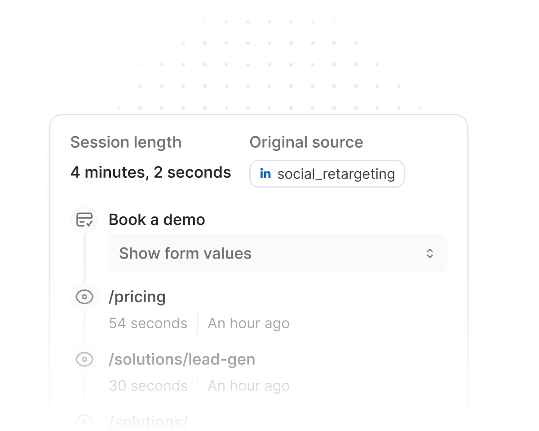Select the faded /solutions/ entry at the bottom
Screen dimensions: 539x431
(x=148, y=422)
